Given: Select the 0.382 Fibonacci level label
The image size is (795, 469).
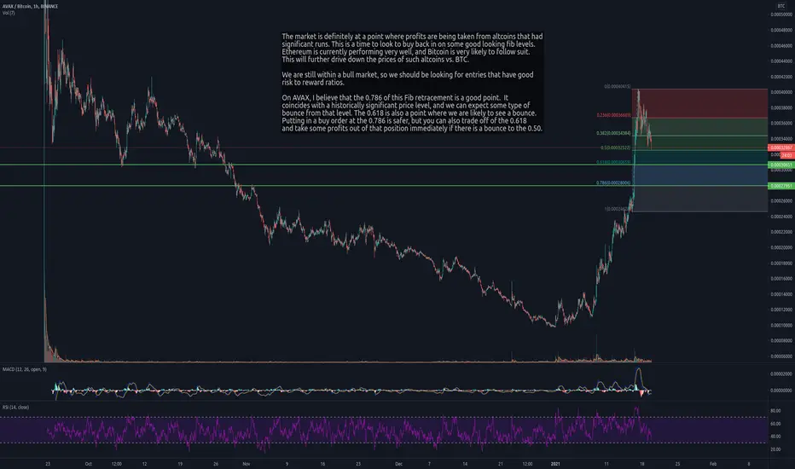Looking at the screenshot, I should (x=613, y=133).
